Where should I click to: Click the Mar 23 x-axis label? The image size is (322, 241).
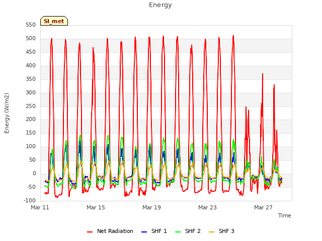pyautogui.click(x=207, y=207)
